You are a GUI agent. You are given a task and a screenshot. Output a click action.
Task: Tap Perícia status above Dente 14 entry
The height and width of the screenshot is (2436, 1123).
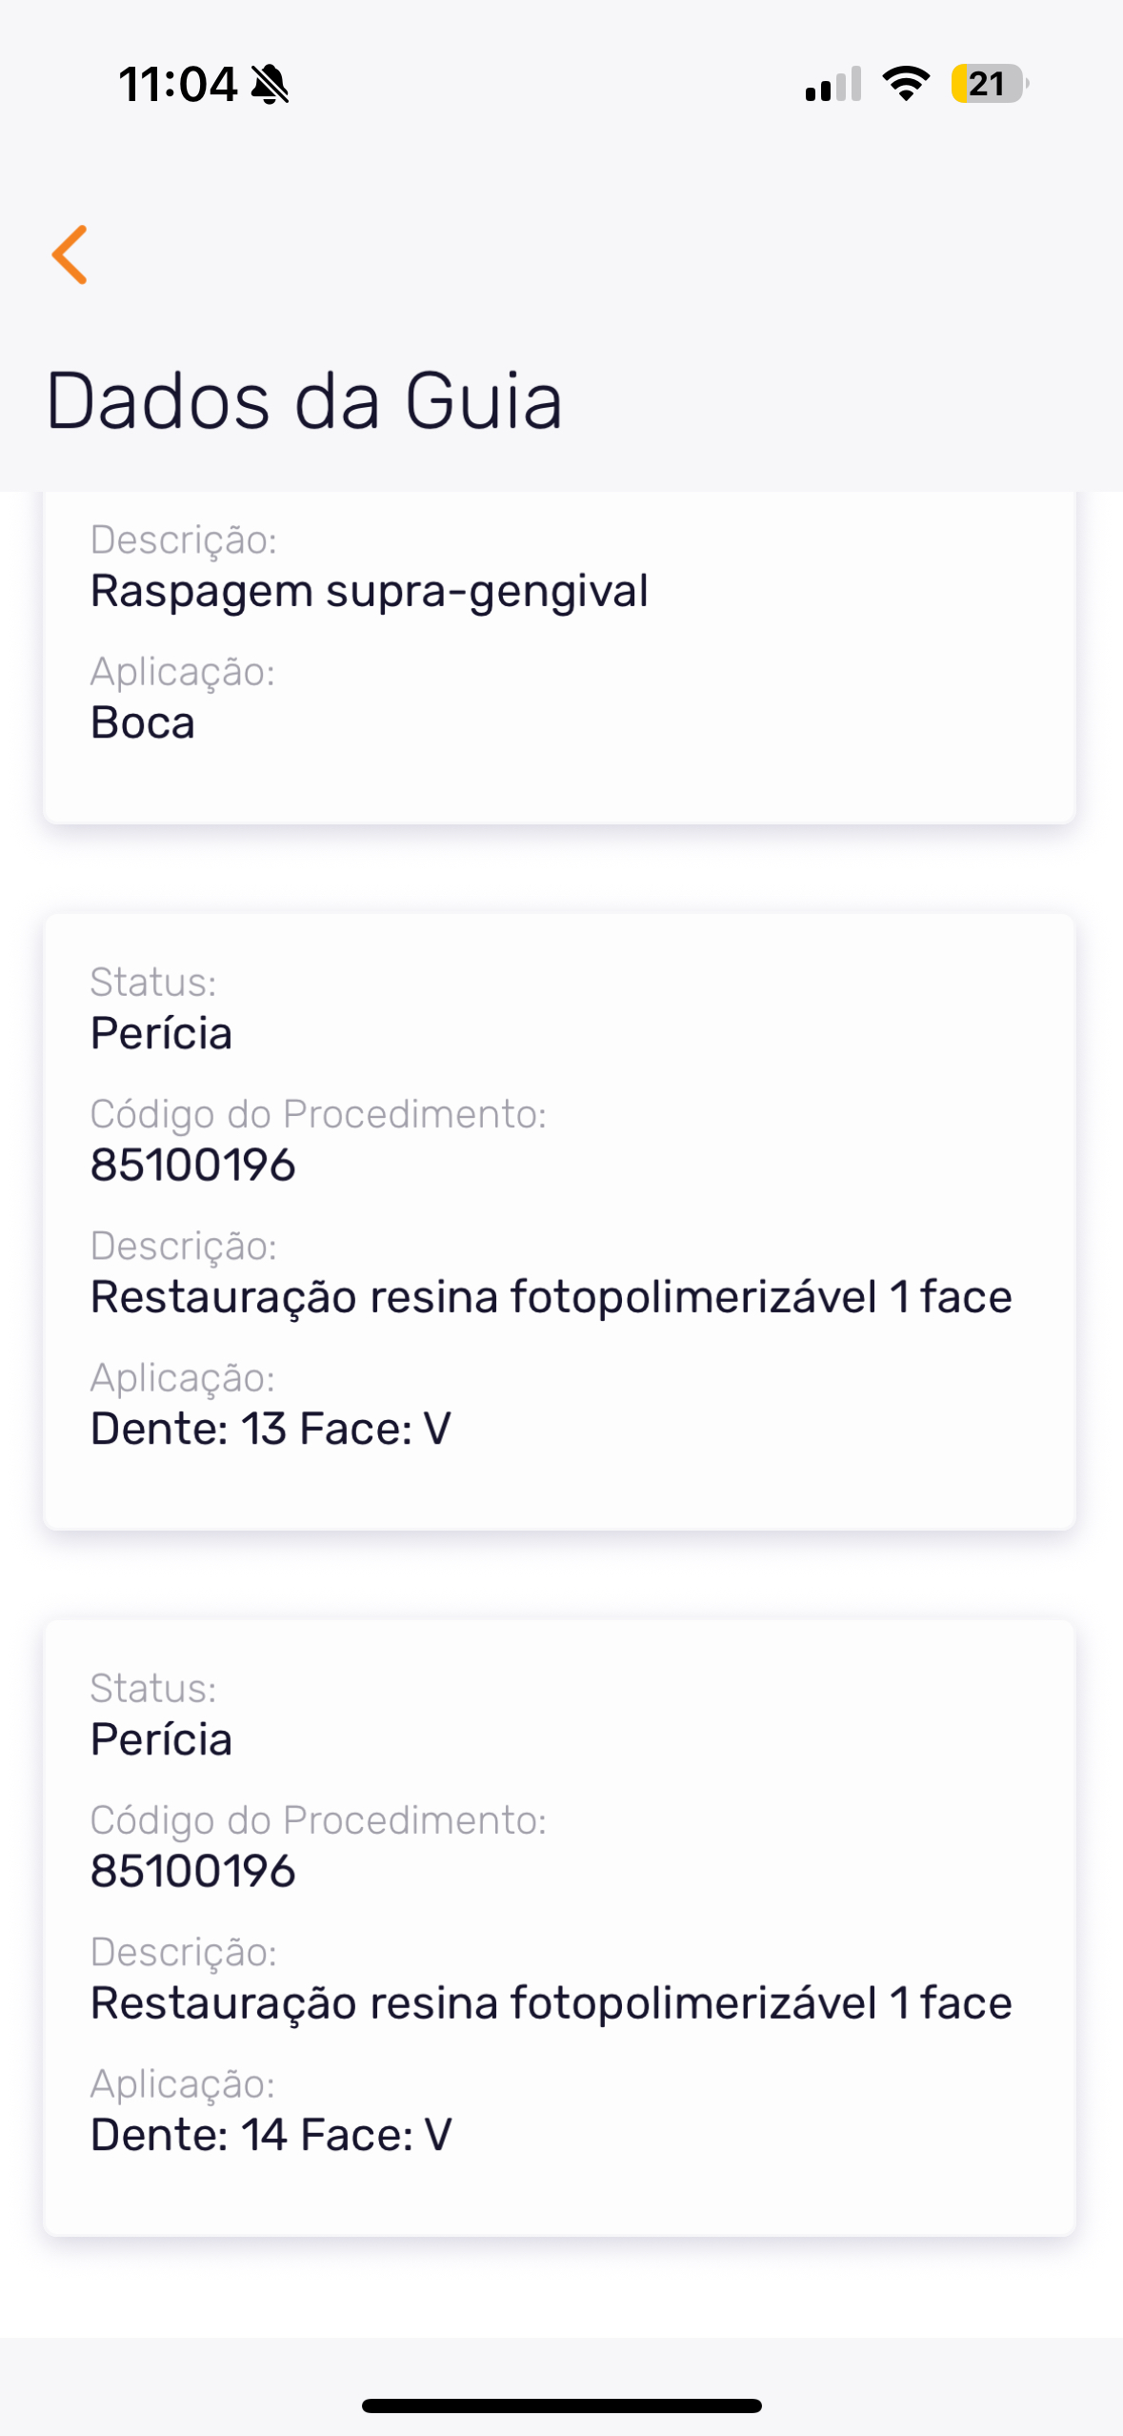point(161,1739)
